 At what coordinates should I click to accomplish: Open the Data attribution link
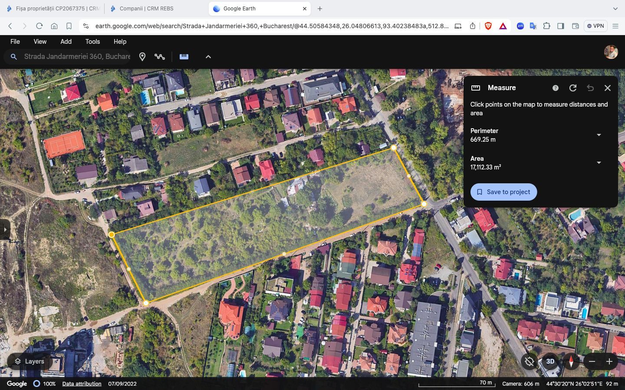[x=82, y=384]
